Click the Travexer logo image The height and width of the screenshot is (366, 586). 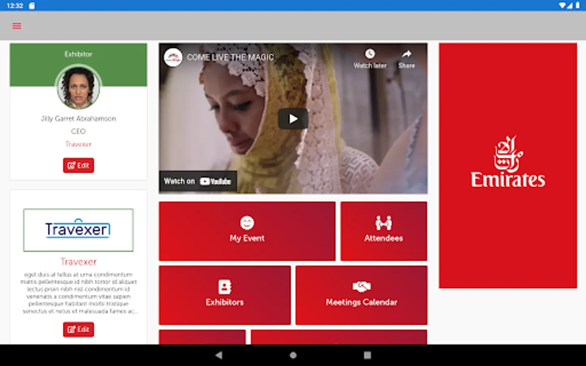pyautogui.click(x=78, y=230)
